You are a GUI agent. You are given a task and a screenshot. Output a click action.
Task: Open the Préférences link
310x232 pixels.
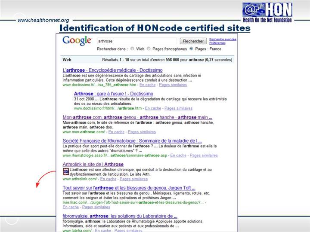point(217,43)
